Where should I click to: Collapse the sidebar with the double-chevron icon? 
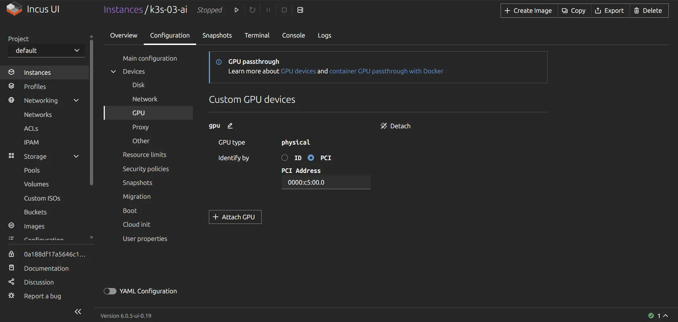pyautogui.click(x=78, y=312)
